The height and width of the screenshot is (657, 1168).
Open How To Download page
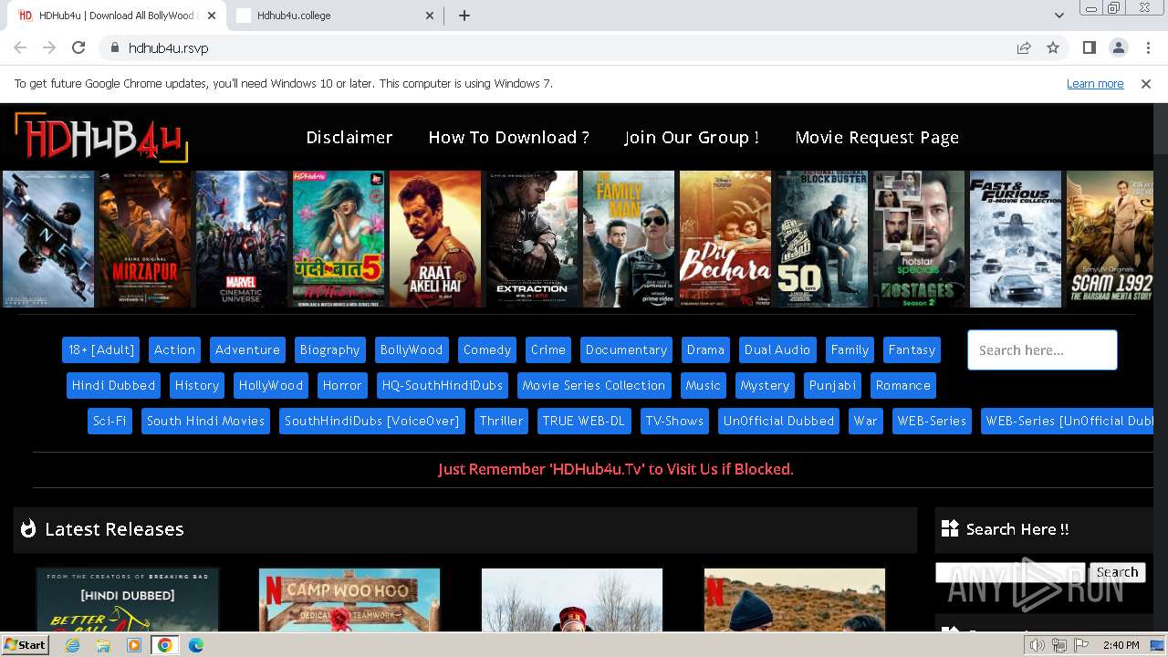(508, 137)
